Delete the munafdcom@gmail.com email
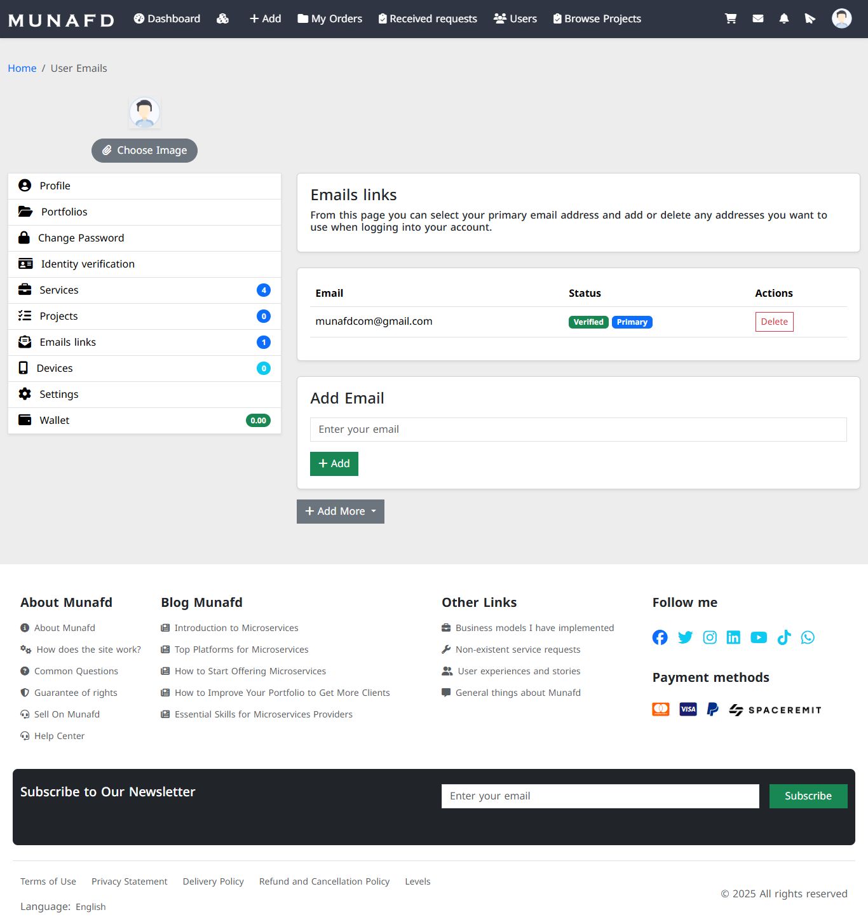 point(774,322)
